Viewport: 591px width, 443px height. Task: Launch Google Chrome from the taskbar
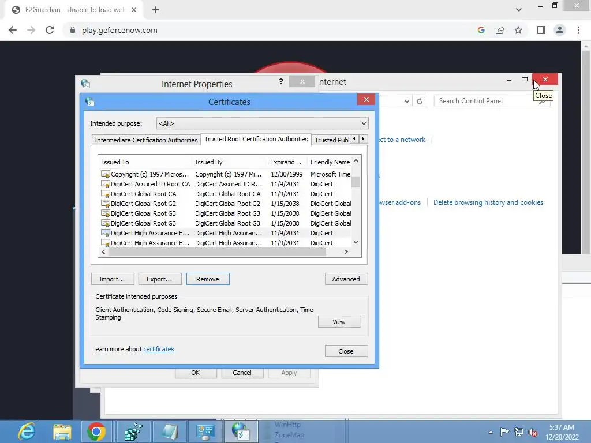tap(96, 431)
